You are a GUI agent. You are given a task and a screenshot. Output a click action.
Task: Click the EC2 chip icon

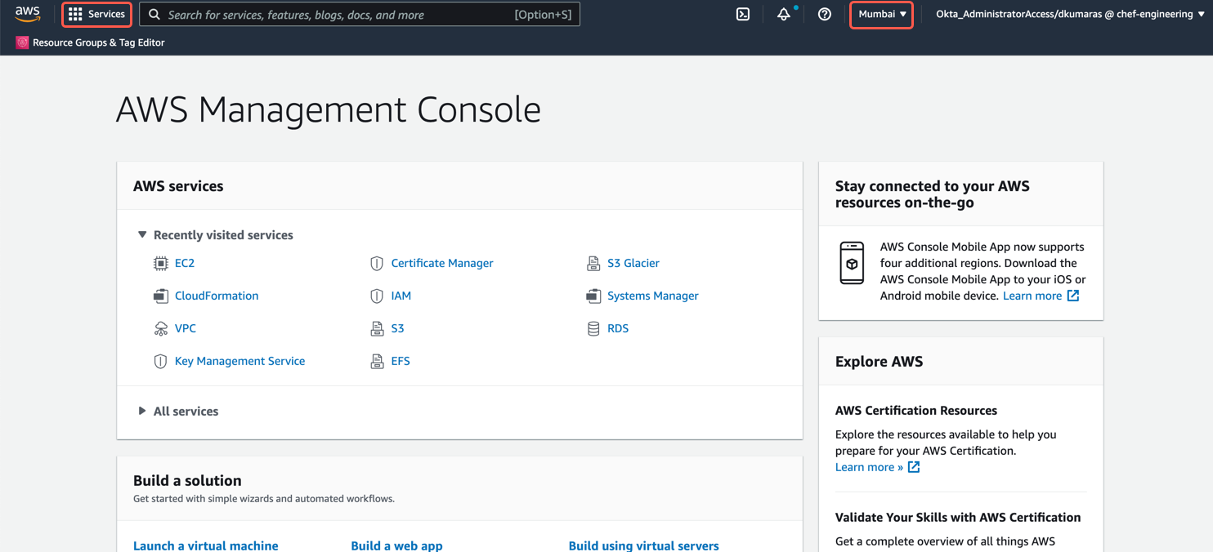[x=161, y=263]
